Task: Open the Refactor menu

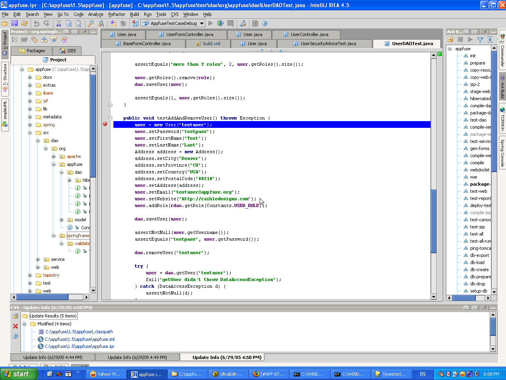Action: point(117,14)
